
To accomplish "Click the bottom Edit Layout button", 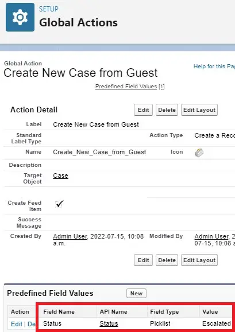I will 199,260.
